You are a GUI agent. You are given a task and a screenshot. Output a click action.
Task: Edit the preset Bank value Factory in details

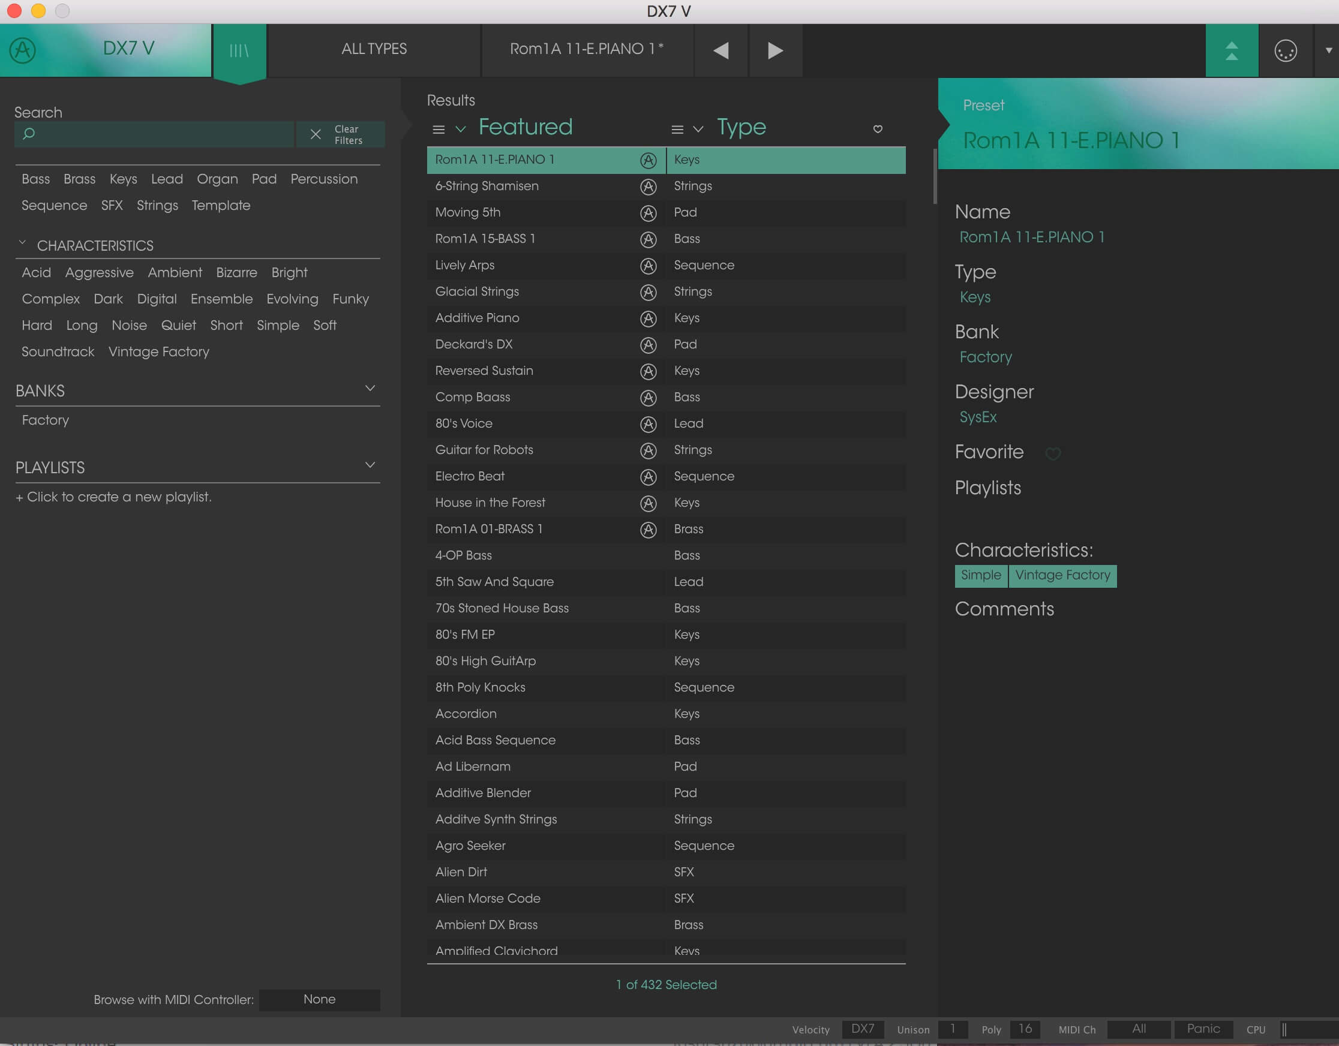tap(985, 357)
